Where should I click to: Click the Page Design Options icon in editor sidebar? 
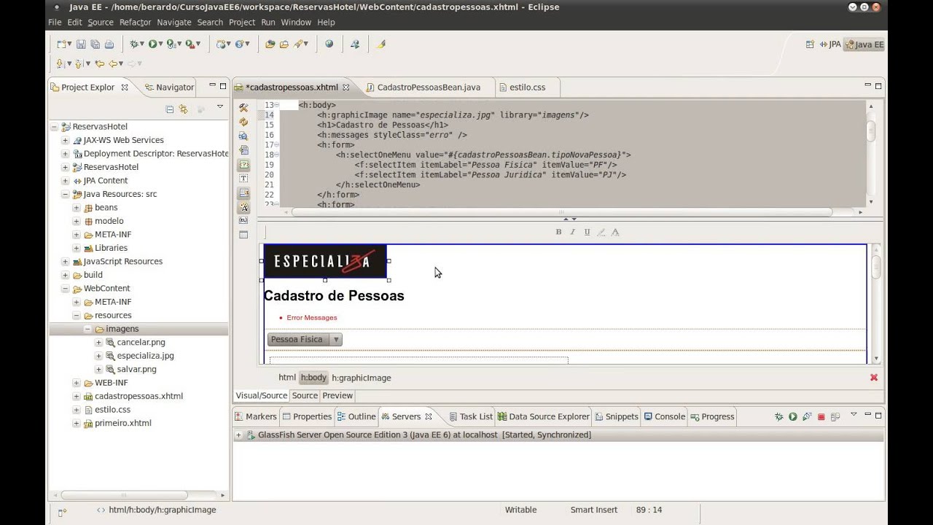pos(243,136)
